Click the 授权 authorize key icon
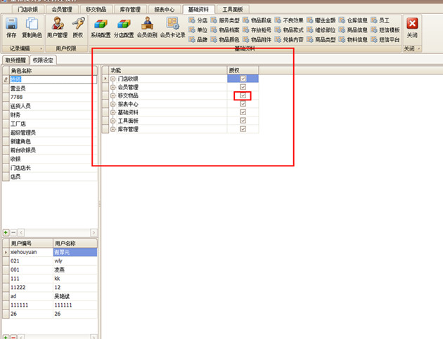Screen dimensions: 443x339 tap(78, 25)
